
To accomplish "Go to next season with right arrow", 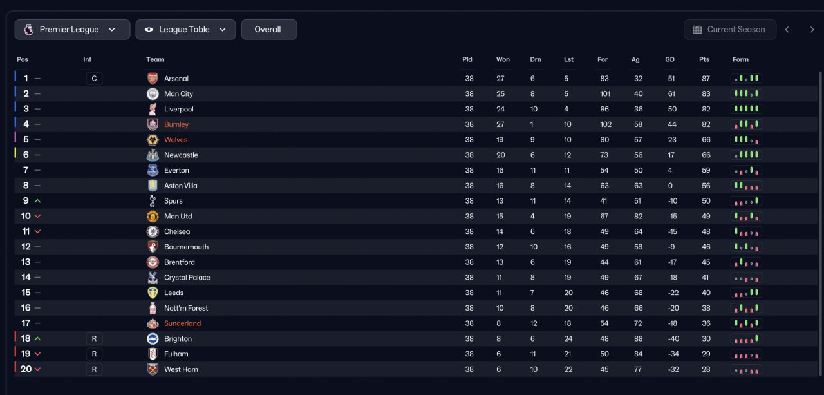I will coord(812,30).
